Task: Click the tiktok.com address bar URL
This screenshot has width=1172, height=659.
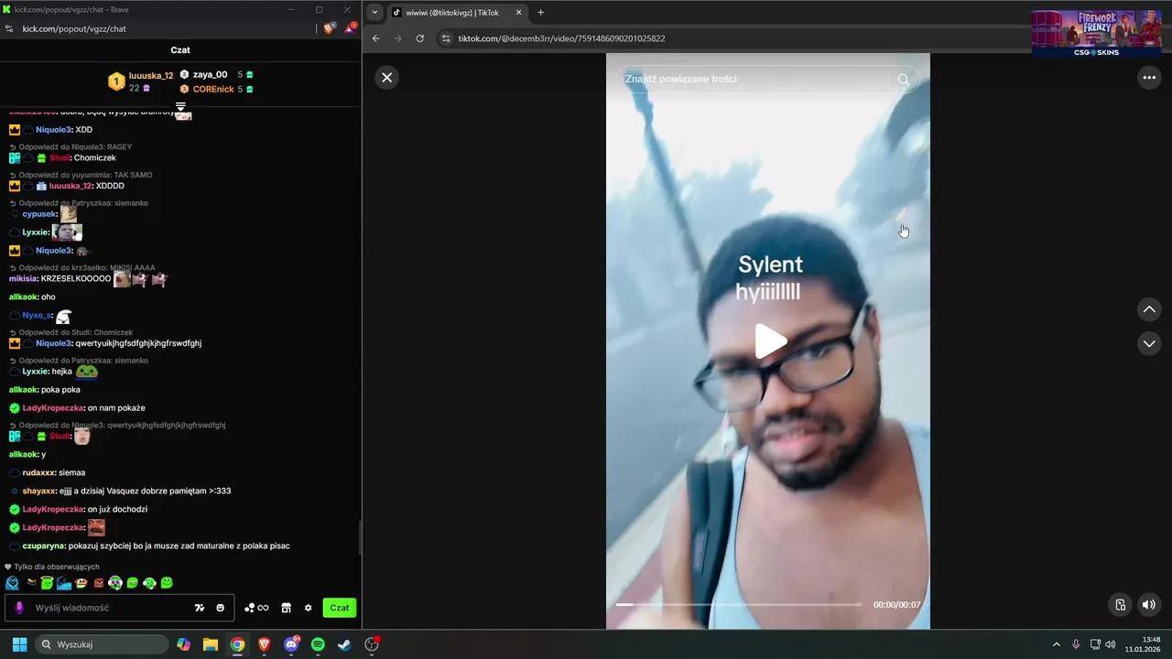Action: (561, 38)
